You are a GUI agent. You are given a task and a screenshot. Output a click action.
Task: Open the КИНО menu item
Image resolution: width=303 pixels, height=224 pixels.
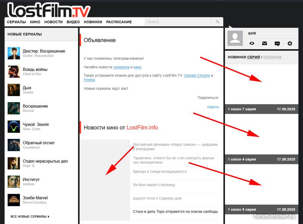point(35,22)
